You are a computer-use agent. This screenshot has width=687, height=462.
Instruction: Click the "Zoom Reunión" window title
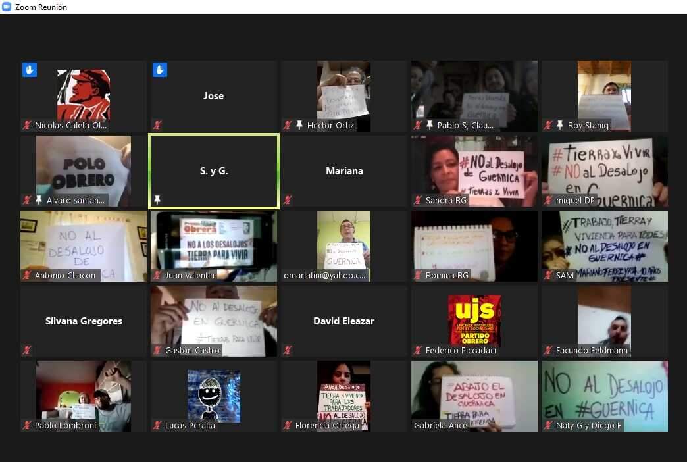pos(41,7)
